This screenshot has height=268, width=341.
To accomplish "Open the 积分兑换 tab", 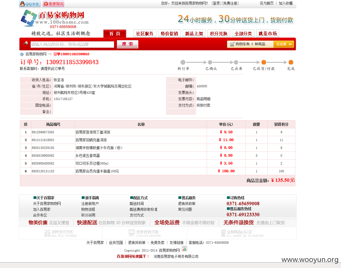I will (219, 34).
